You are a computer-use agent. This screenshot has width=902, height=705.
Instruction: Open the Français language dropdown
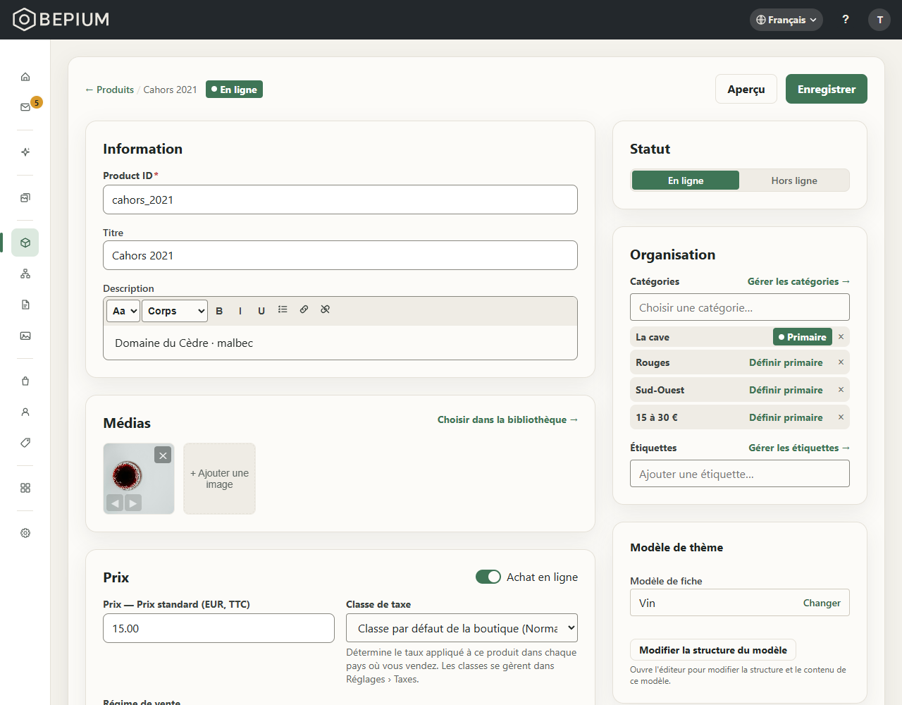tap(786, 20)
